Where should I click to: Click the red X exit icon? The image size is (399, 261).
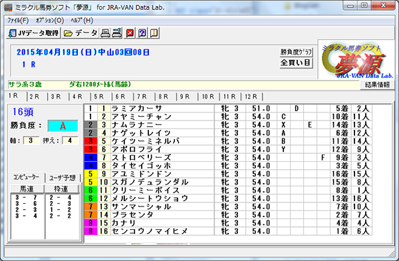tap(130, 33)
